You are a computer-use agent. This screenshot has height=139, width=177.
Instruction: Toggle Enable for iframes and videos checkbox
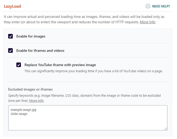click(10, 50)
